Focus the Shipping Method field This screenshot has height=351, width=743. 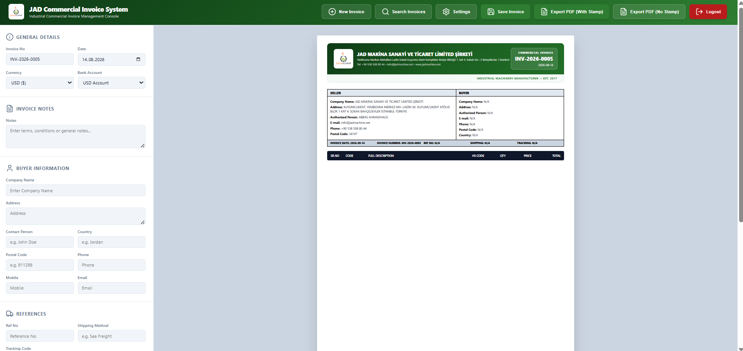click(112, 336)
